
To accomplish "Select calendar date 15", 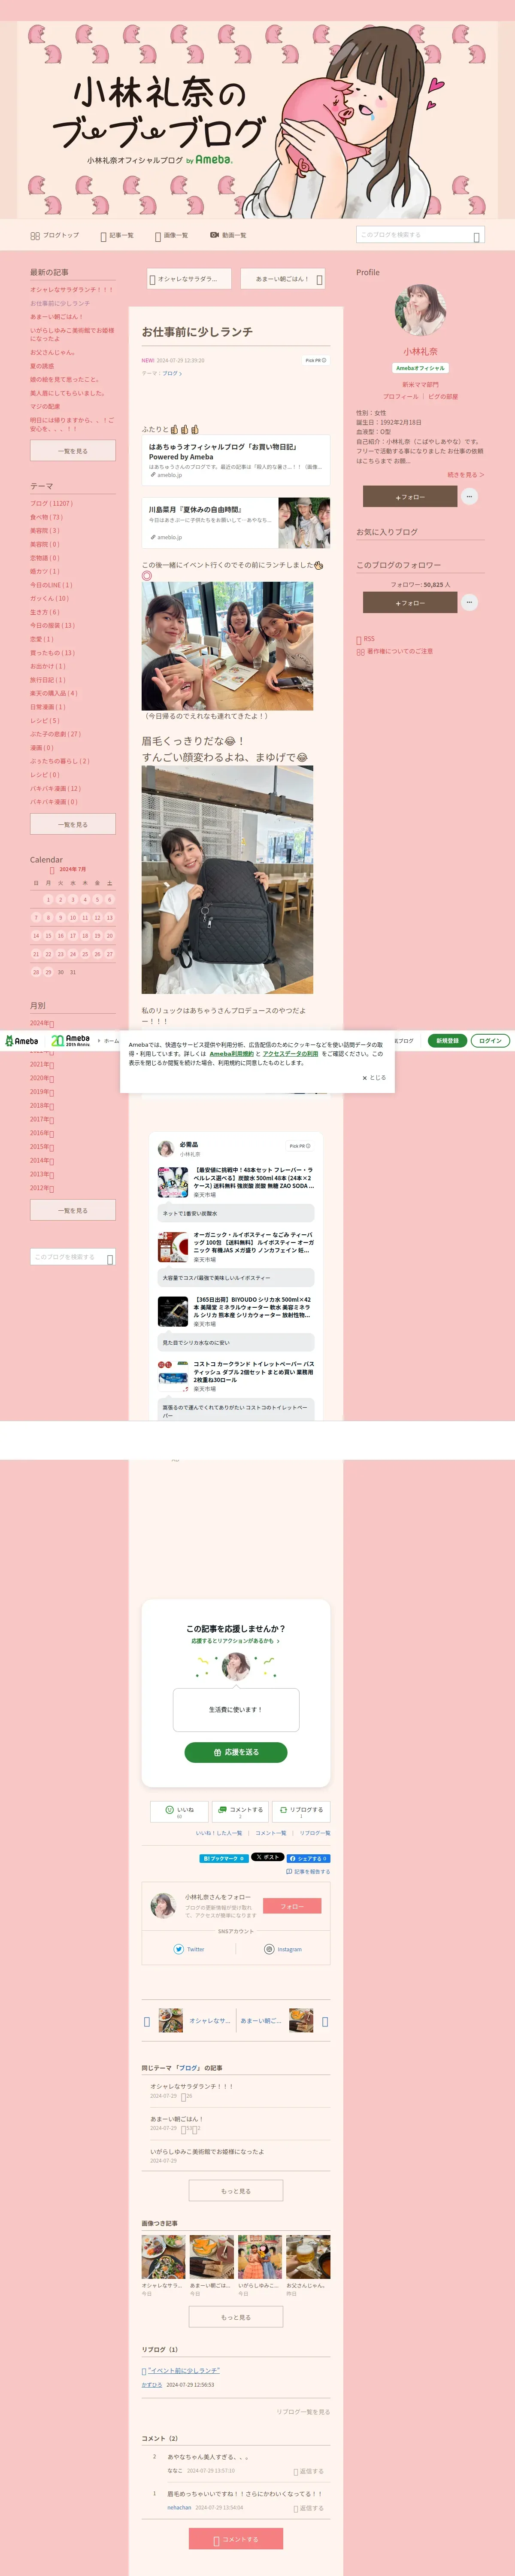I will (48, 936).
